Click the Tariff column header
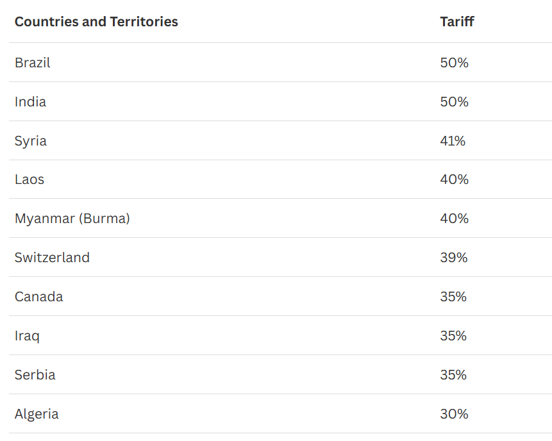 click(x=457, y=22)
